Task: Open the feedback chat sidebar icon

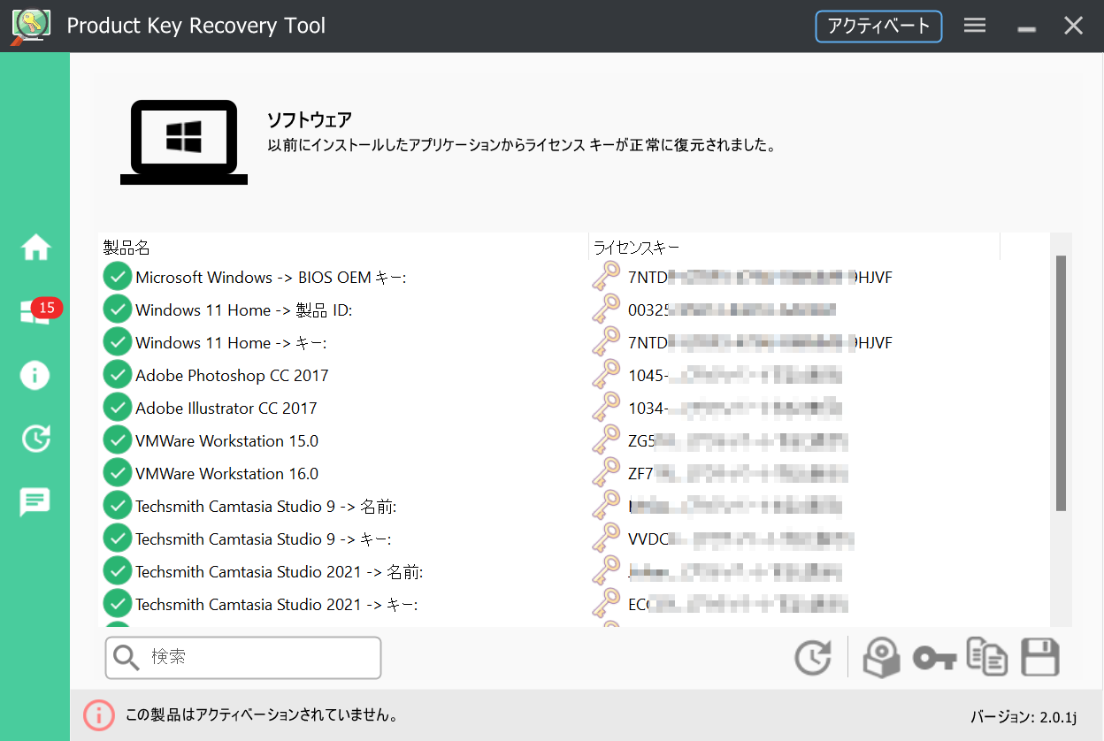Action: (35, 502)
